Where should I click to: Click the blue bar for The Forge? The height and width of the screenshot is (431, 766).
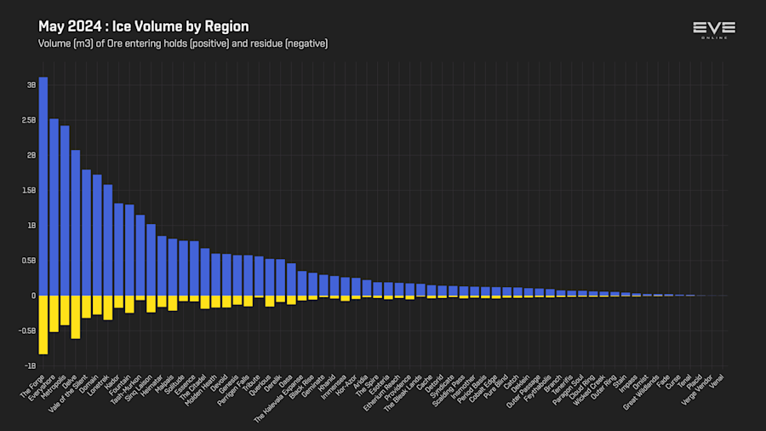(43, 187)
